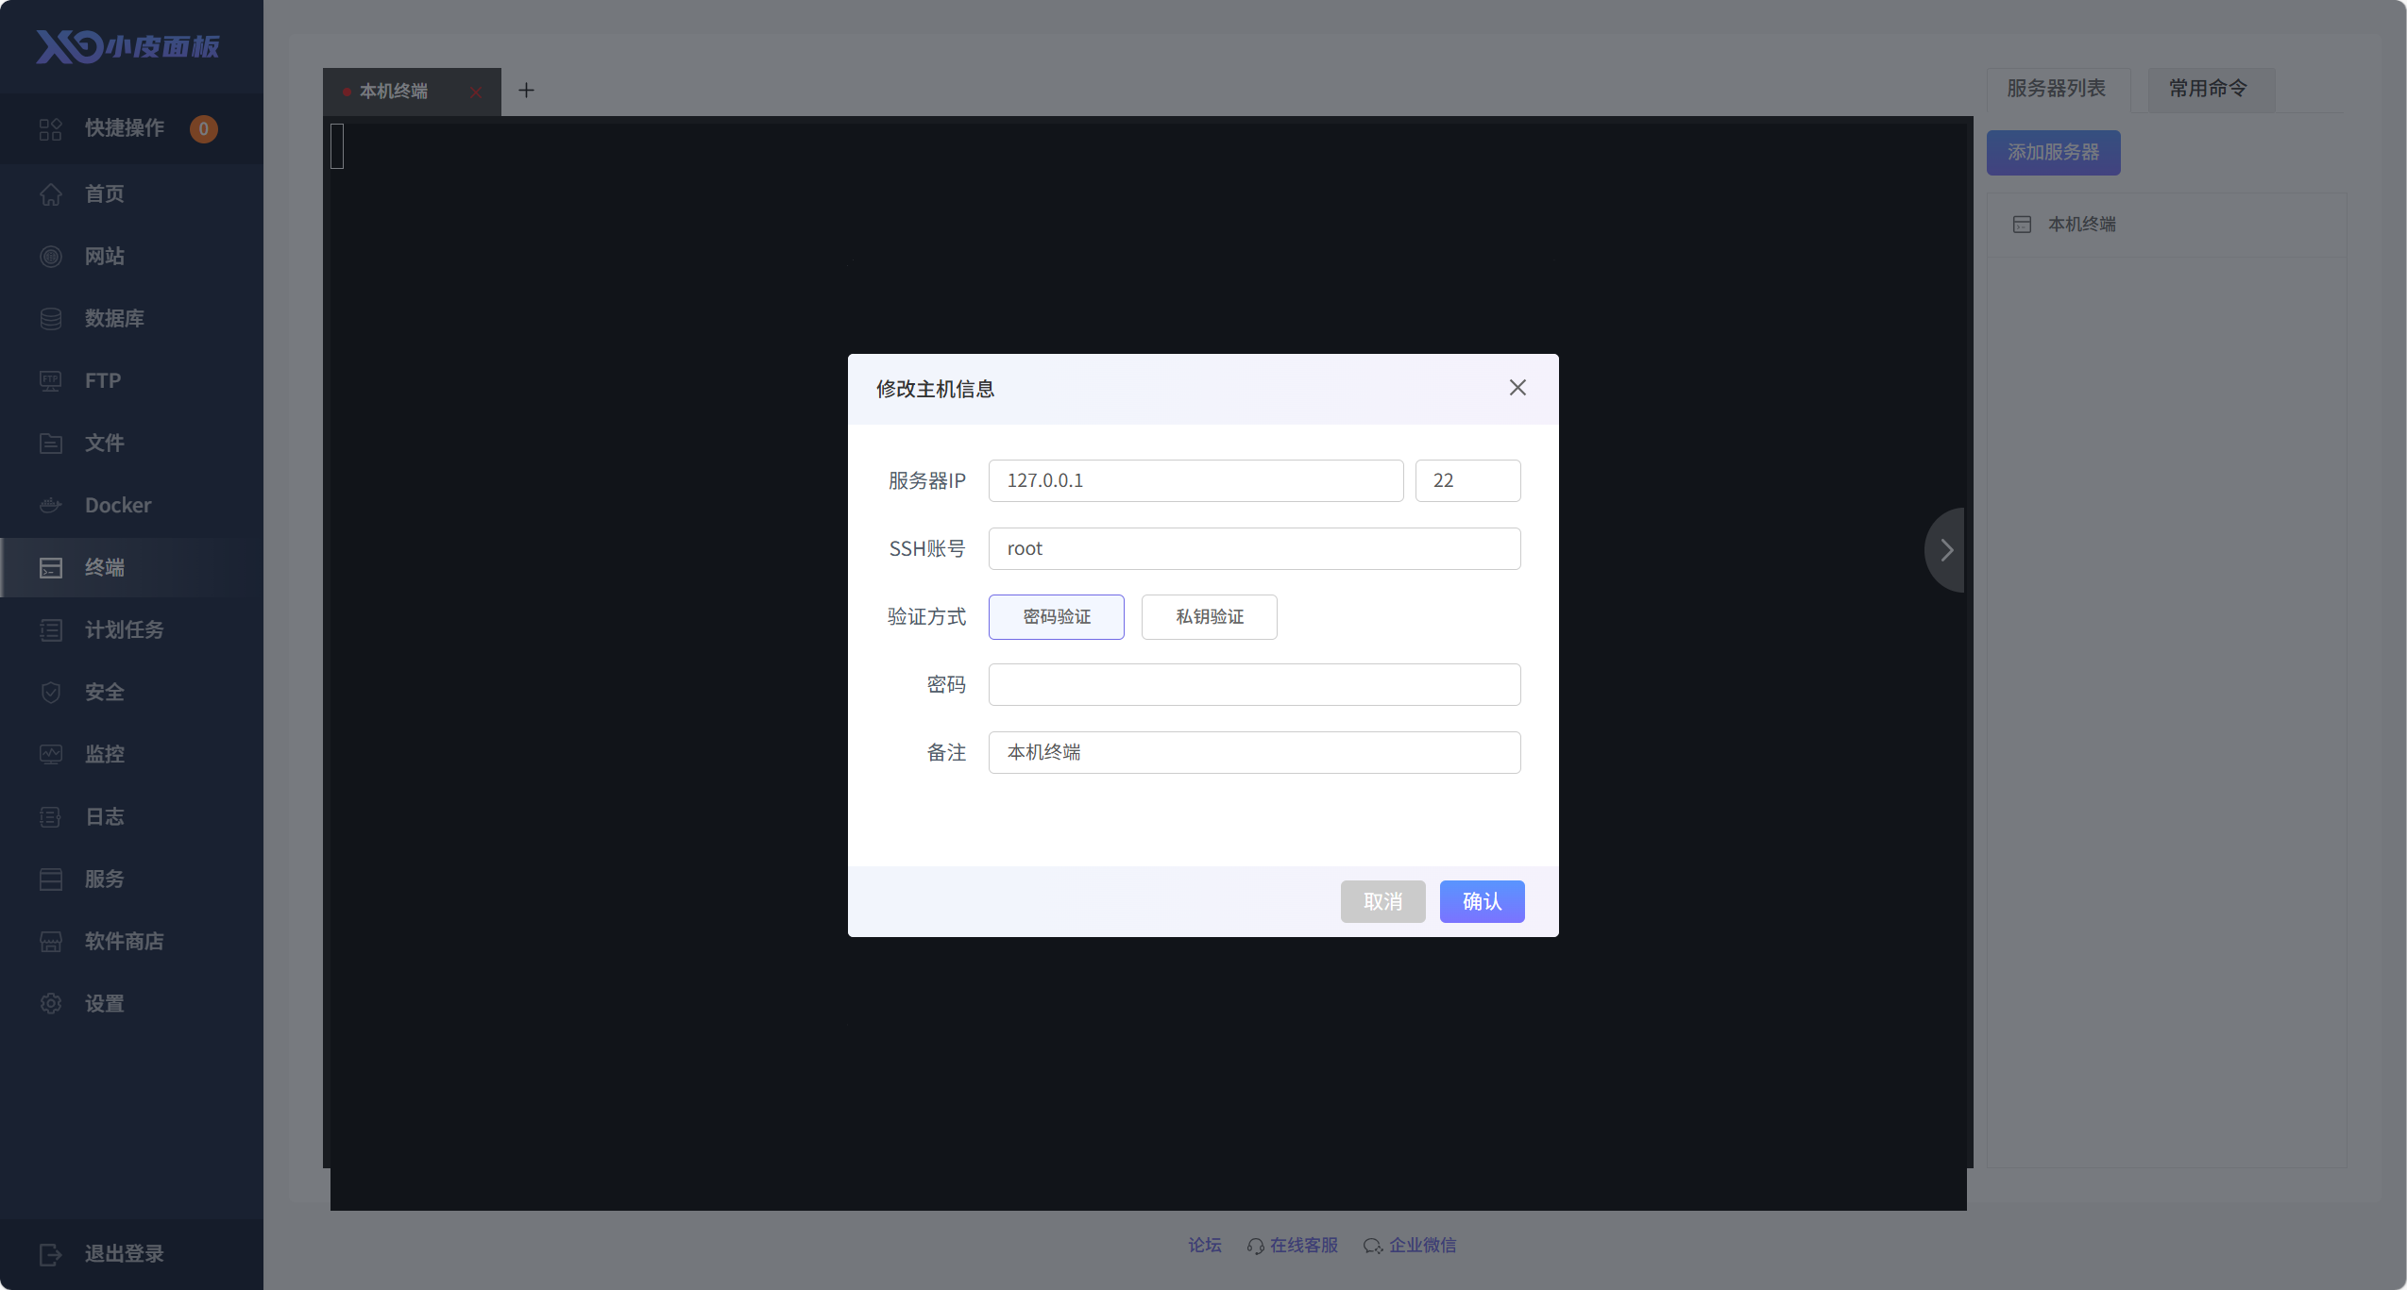Switch to 服务器列表 tab
This screenshot has height=1290, width=2407.
(x=2057, y=89)
